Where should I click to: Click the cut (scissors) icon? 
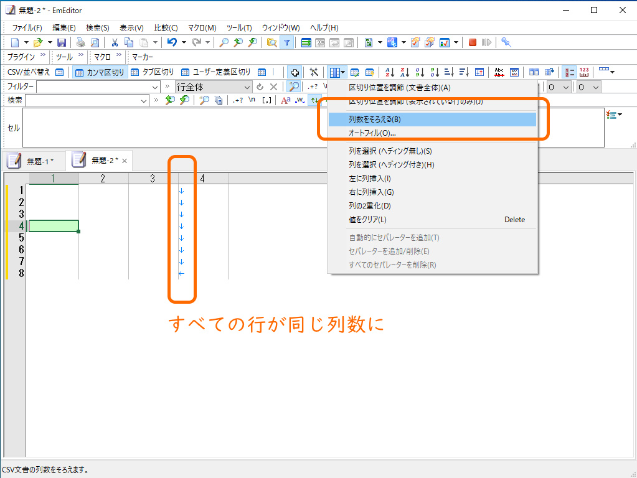(115, 42)
